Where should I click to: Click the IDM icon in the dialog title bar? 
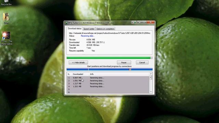[x=66, y=23]
